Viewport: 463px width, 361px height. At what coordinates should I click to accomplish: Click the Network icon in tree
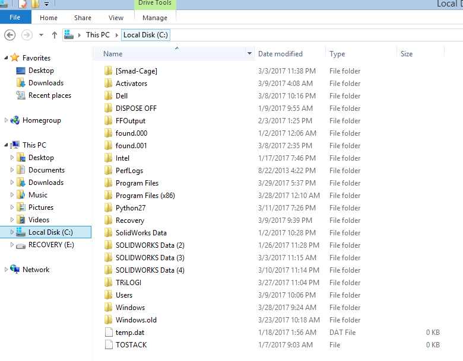[15, 269]
